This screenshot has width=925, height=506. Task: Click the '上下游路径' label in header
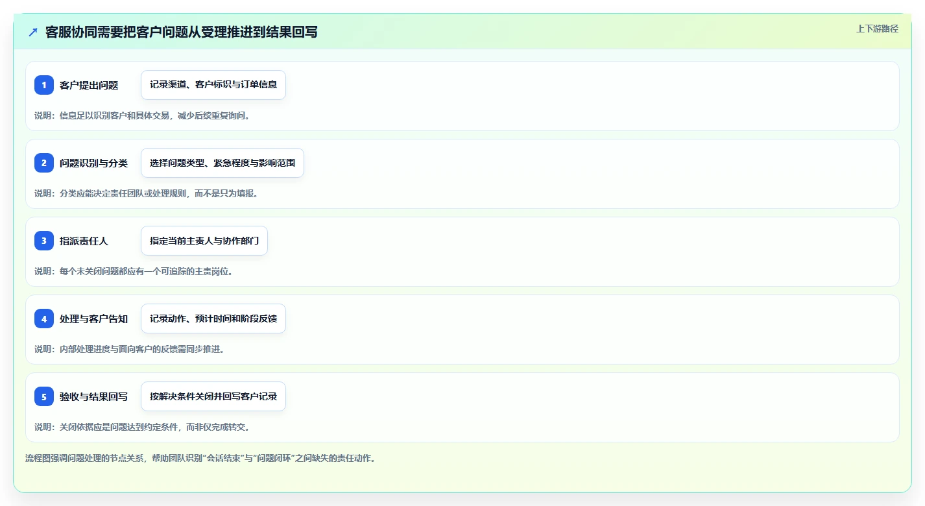coord(877,29)
